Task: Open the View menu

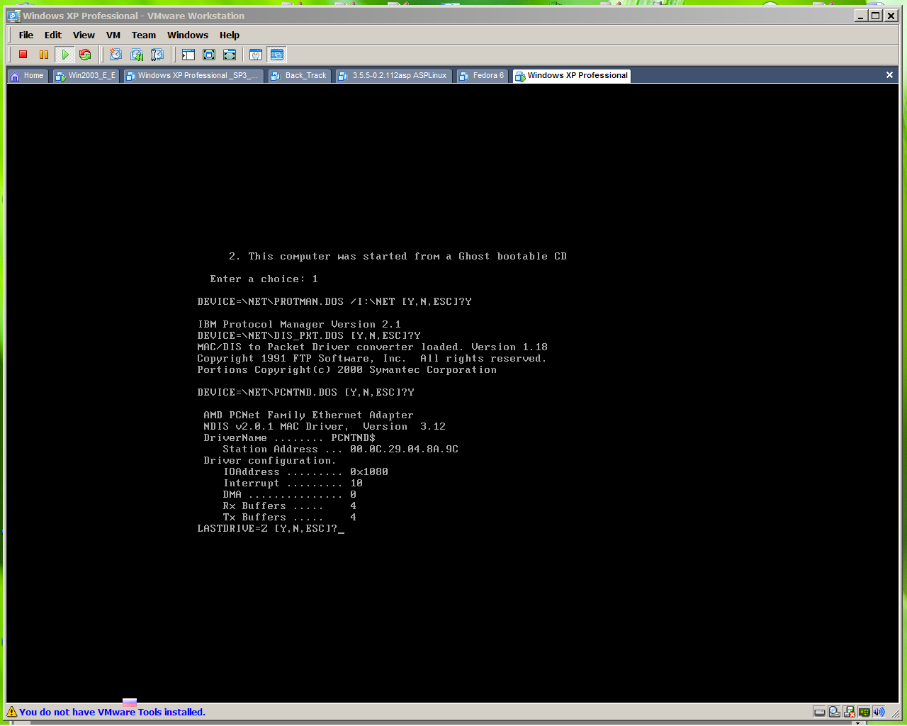Action: [84, 35]
